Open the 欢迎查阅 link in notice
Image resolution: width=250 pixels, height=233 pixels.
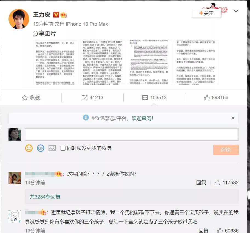click(x=142, y=118)
